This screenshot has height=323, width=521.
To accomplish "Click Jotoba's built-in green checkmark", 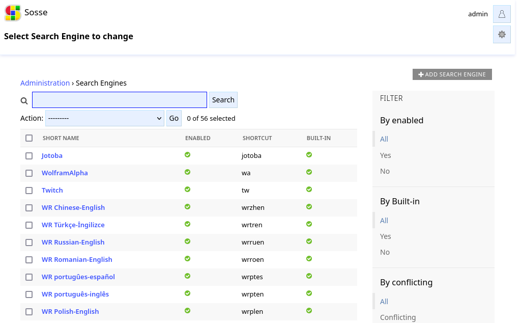I will click(309, 155).
